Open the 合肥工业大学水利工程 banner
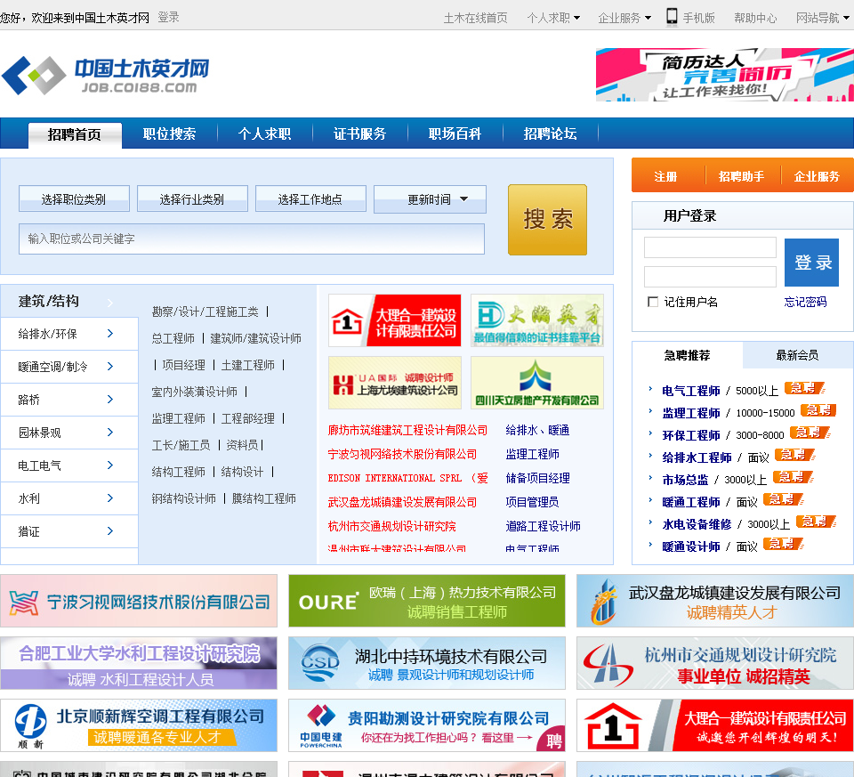 [139, 663]
